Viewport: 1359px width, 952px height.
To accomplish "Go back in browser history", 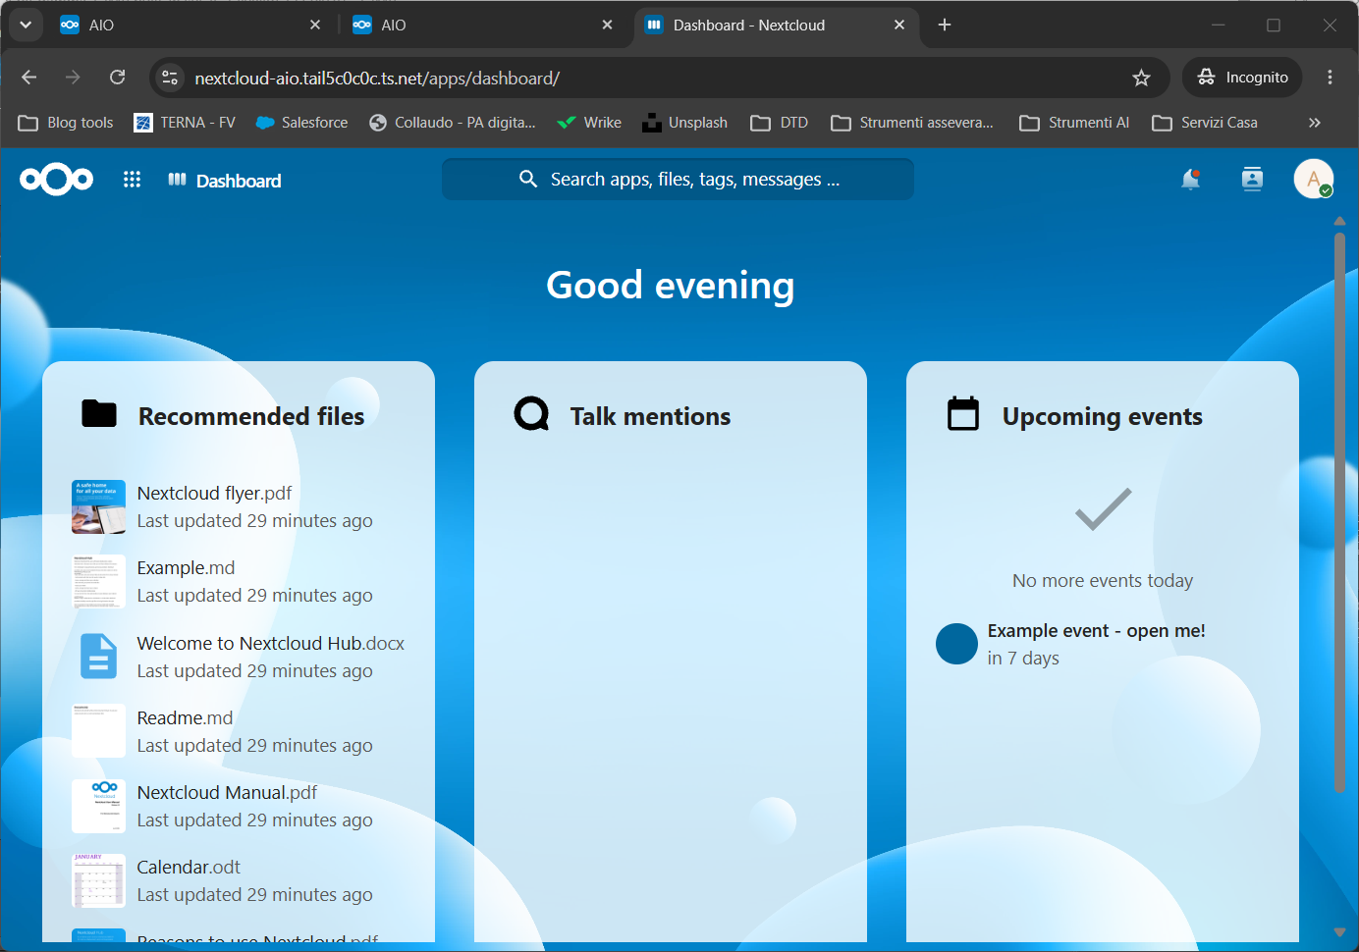I will click(x=28, y=77).
